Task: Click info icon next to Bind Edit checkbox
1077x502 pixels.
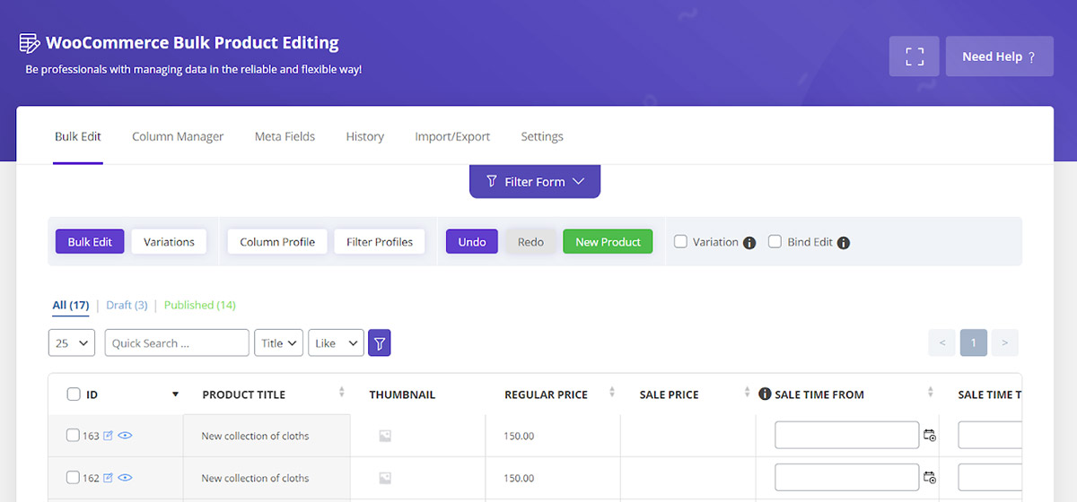Action: tap(844, 243)
